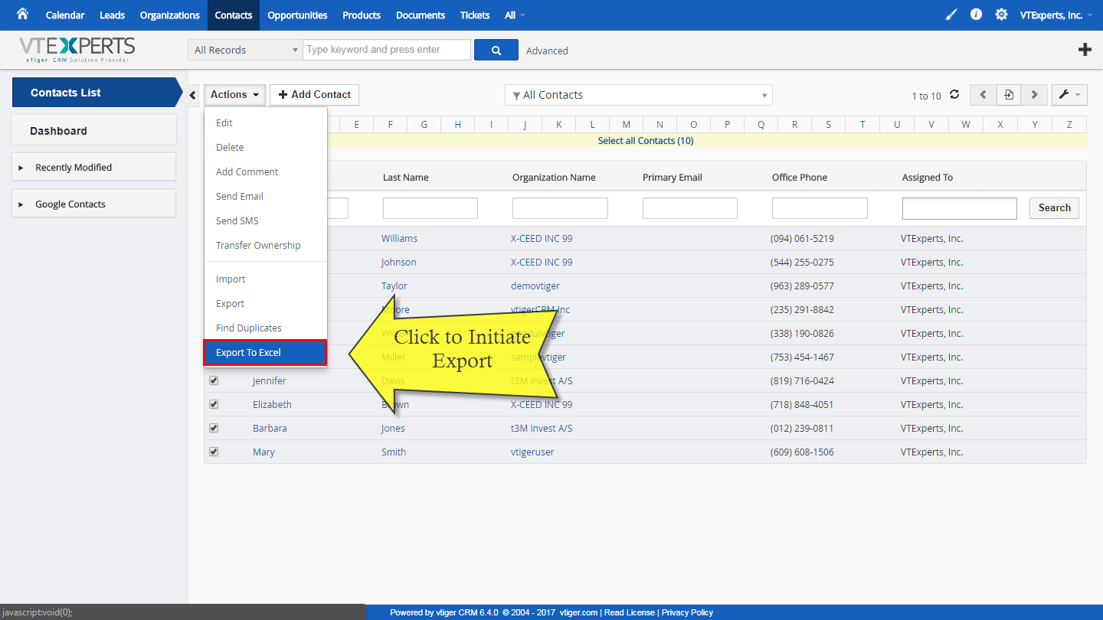The width and height of the screenshot is (1103, 620).
Task: Open the All Contacts filter dropdown
Action: click(639, 95)
